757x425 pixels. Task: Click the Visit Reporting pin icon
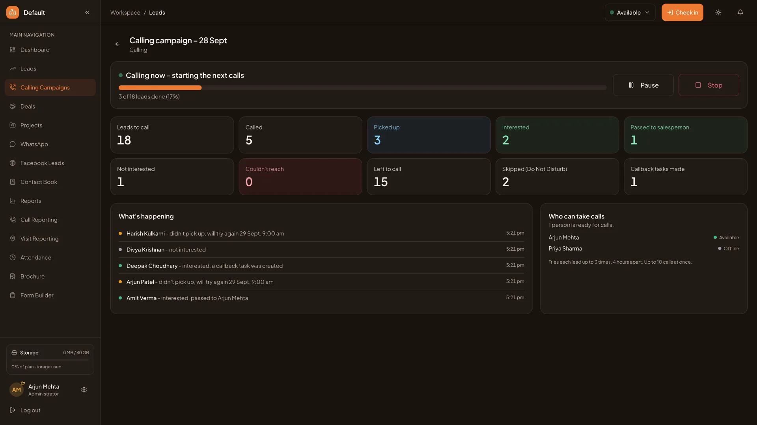13,238
